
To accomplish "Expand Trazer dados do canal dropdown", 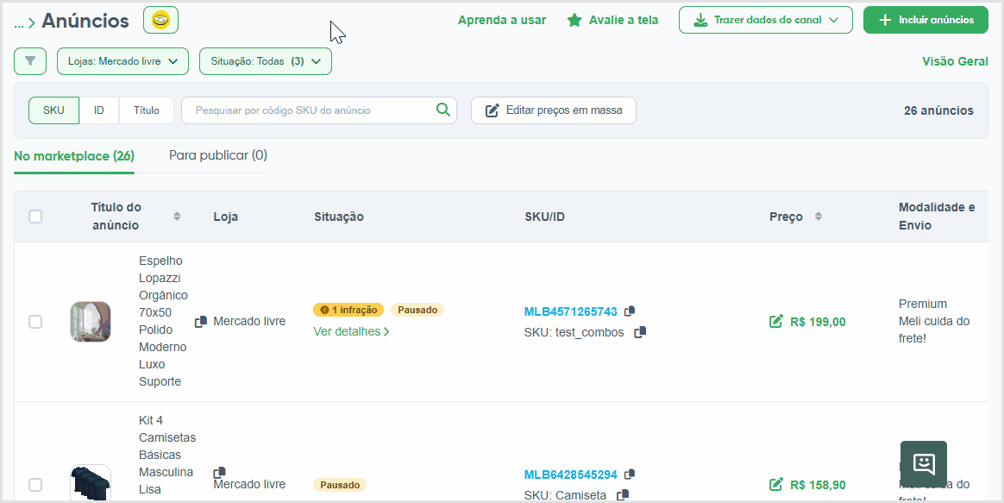I will pos(766,20).
